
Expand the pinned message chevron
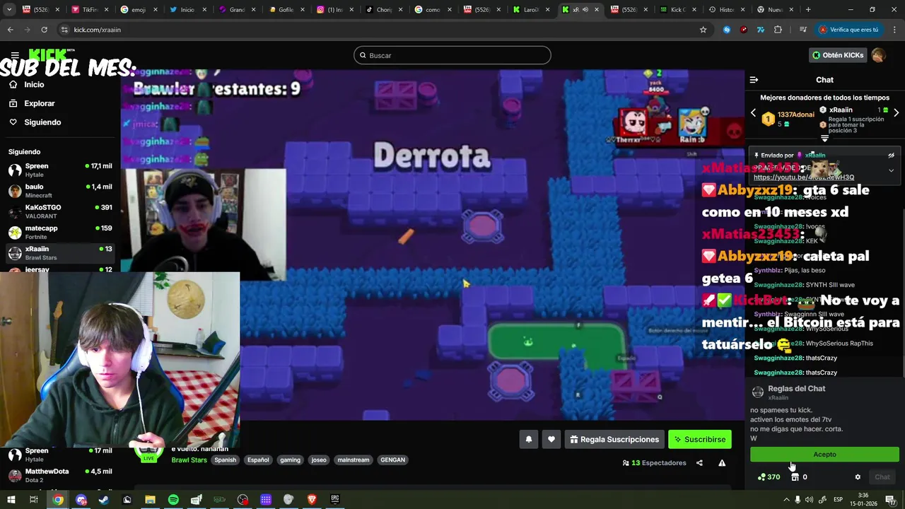(891, 170)
